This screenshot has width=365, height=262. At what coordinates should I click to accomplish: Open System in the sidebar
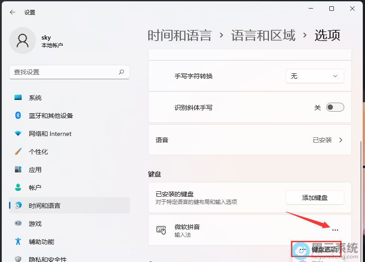tap(35, 98)
